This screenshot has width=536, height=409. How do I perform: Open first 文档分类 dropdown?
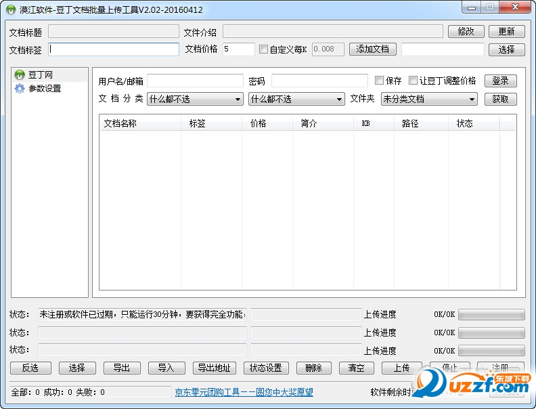tap(195, 99)
